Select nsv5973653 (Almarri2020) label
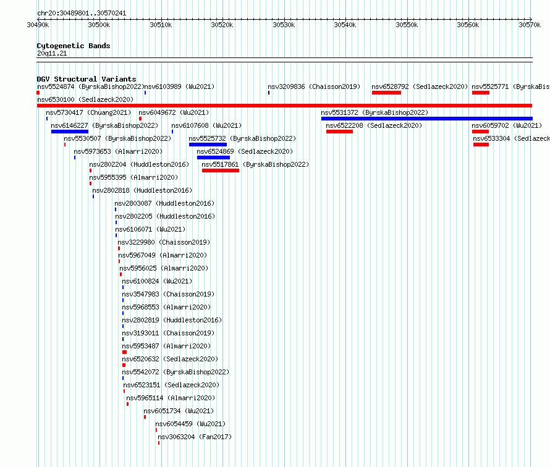This screenshot has width=550, height=467. tap(118, 151)
